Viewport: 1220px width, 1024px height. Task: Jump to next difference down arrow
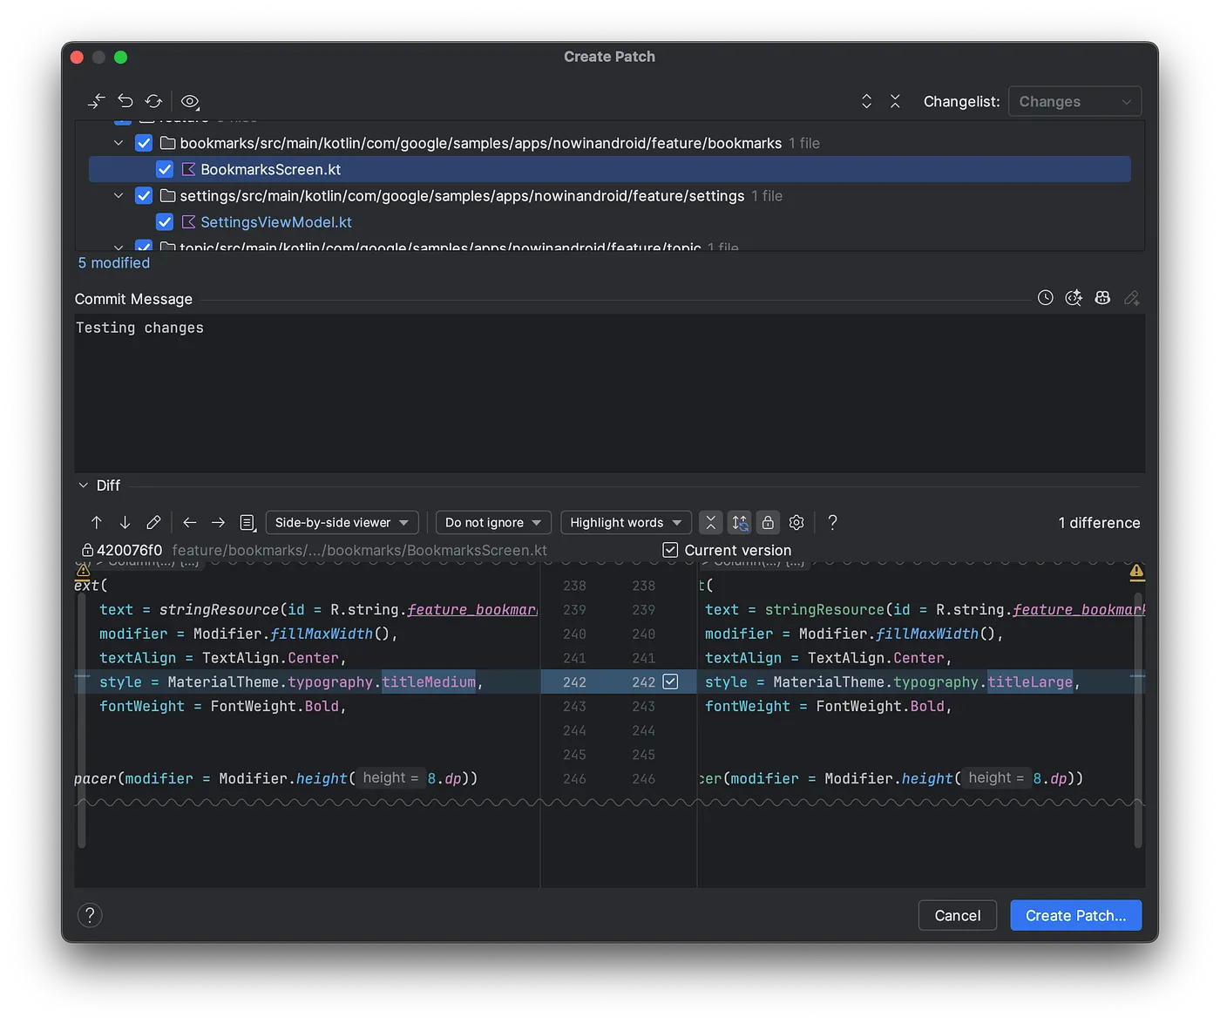coord(125,522)
